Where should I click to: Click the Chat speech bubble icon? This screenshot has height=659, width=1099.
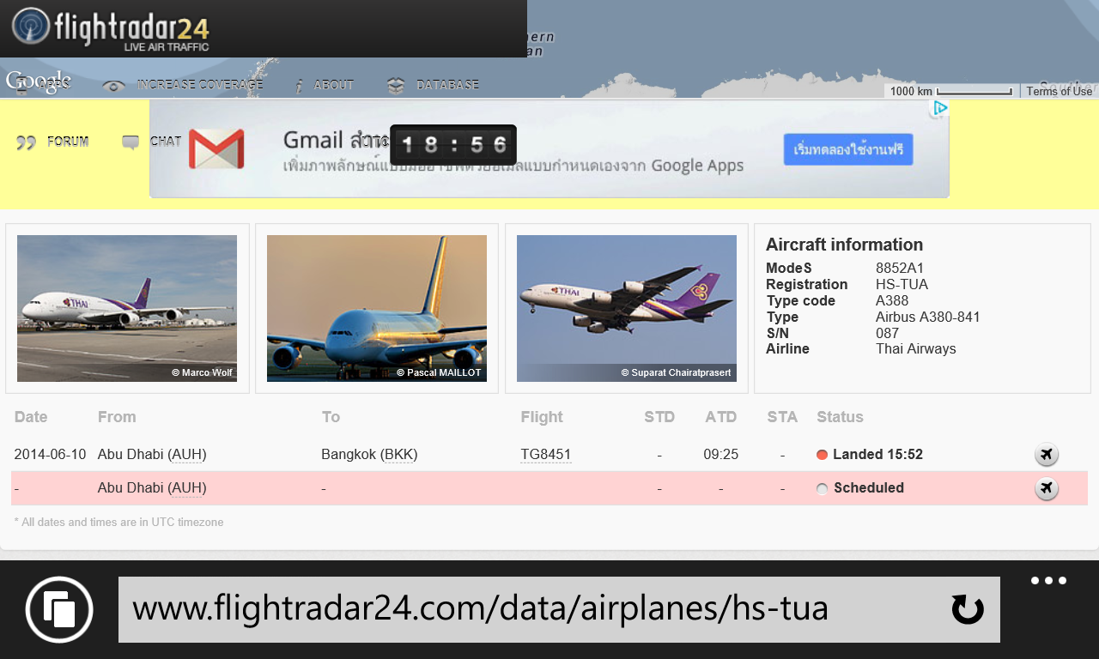pos(131,142)
